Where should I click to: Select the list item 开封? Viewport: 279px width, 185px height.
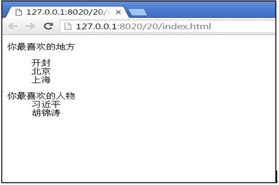pyautogui.click(x=41, y=63)
